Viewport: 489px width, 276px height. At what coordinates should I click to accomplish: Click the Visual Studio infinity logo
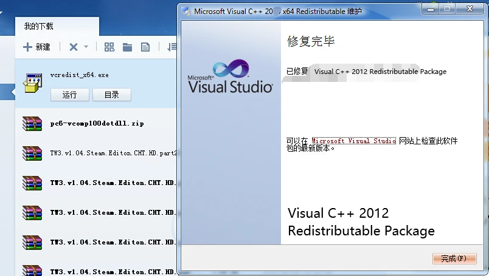click(231, 69)
